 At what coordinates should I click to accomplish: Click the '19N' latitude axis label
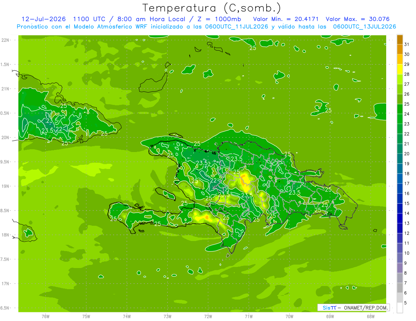click(x=5, y=186)
